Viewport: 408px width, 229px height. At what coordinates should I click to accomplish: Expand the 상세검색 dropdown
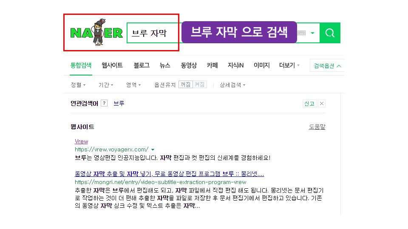click(x=232, y=85)
